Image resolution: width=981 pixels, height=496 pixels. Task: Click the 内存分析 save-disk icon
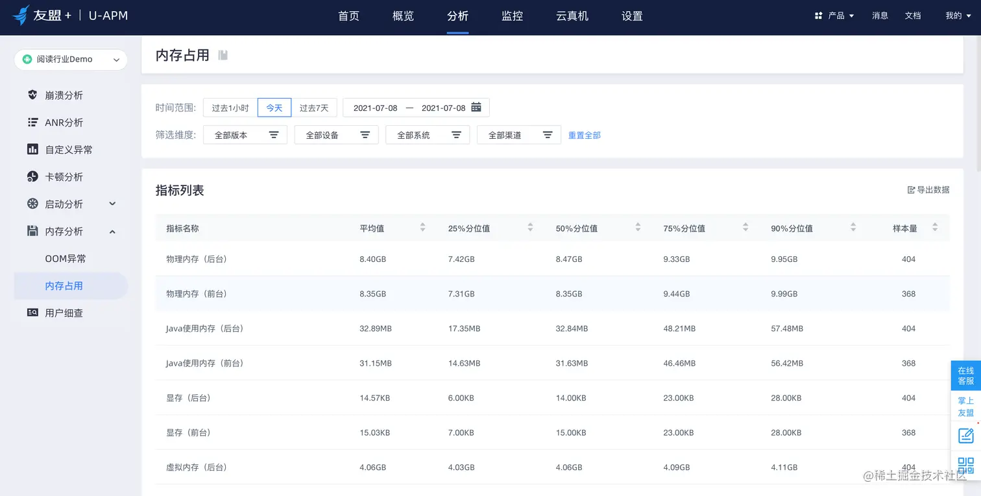point(32,231)
